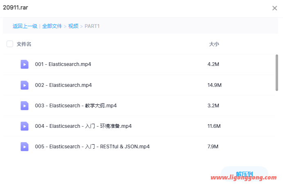283x186 pixels.
Task: Open 视频 breadcrumb folder
Action: click(x=73, y=26)
